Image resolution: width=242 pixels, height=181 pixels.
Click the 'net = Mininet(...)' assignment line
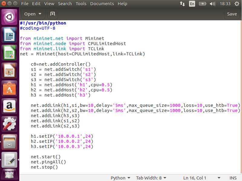[x=82, y=54]
